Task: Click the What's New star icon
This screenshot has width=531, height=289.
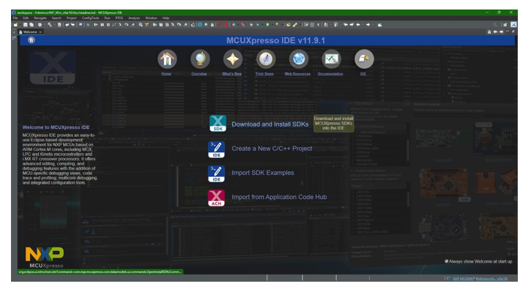Action: tap(232, 59)
